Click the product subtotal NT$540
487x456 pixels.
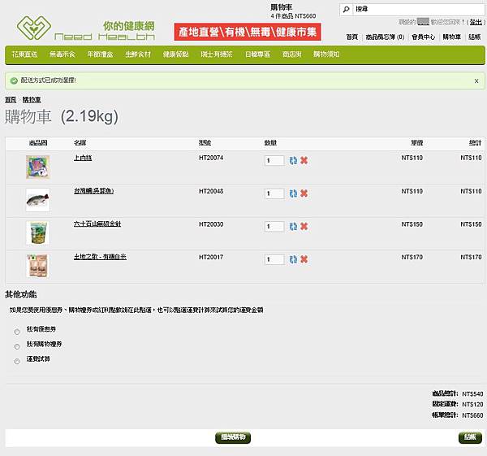point(472,393)
